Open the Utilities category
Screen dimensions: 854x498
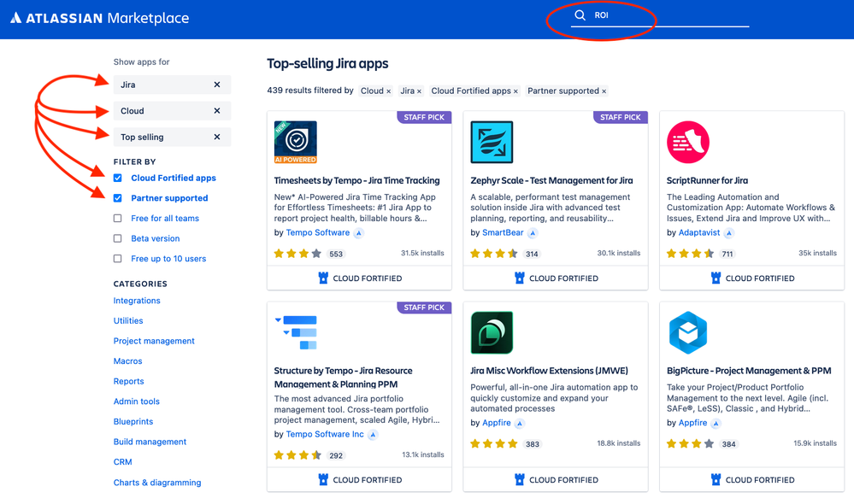[x=128, y=320]
